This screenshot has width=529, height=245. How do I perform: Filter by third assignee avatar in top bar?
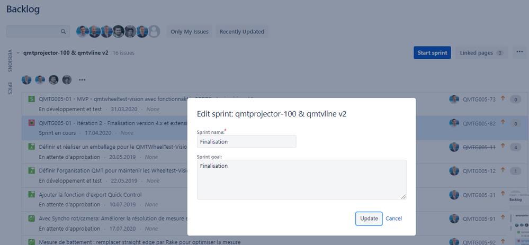point(106,31)
